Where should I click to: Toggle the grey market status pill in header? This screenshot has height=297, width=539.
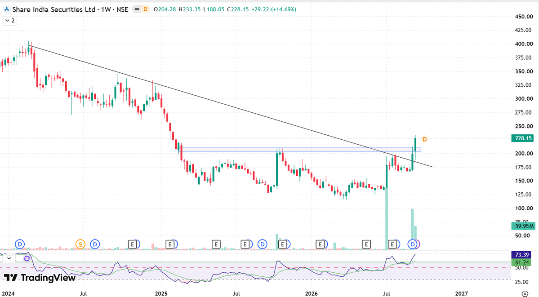[x=137, y=9]
